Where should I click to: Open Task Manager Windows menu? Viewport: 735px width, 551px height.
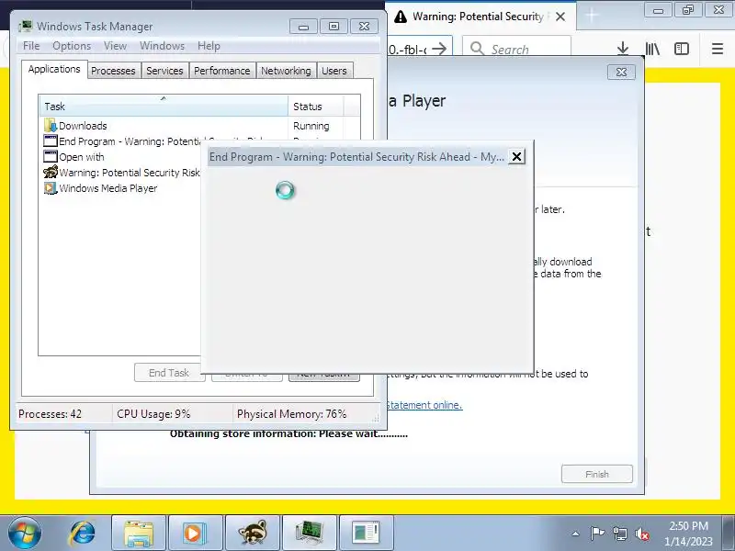(163, 46)
